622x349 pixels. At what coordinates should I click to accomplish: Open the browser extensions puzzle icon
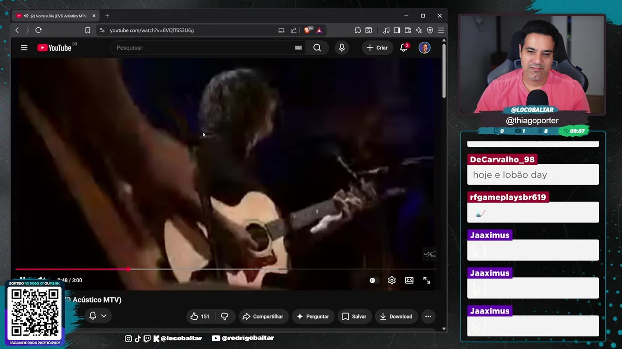(358, 30)
